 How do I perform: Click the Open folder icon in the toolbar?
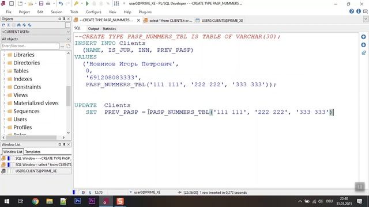(31, 3)
